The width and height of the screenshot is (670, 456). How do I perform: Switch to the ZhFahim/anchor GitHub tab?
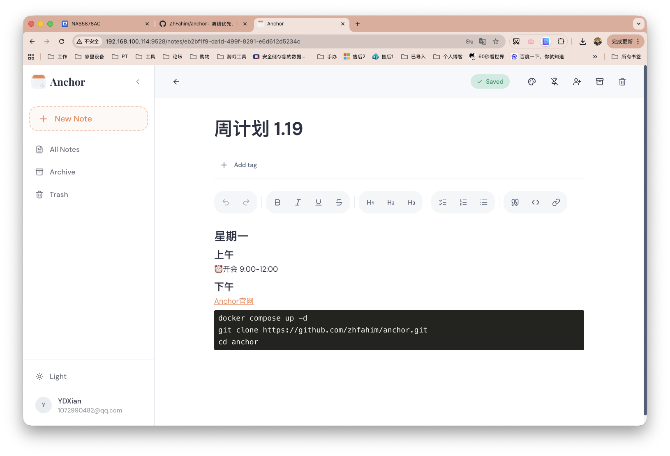click(201, 24)
